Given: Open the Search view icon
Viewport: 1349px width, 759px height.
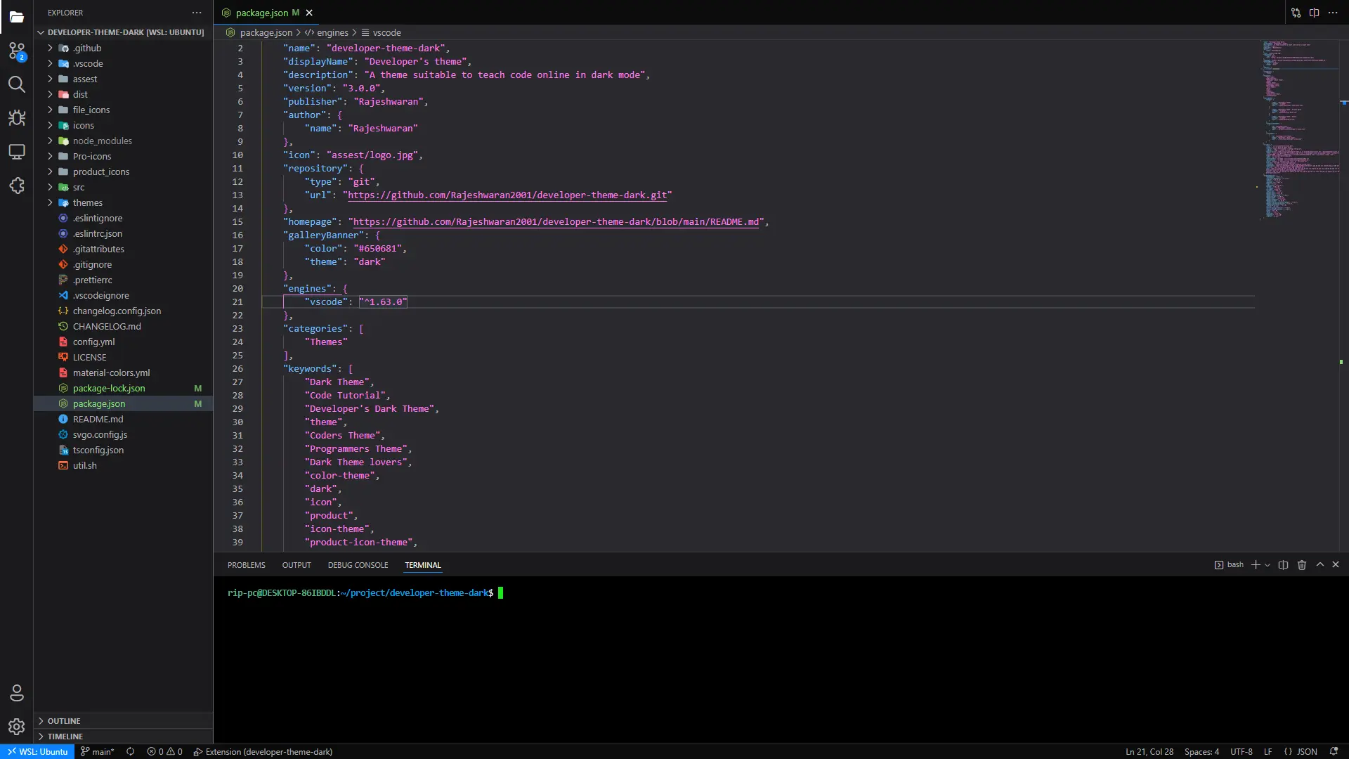Looking at the screenshot, I should coord(17,84).
